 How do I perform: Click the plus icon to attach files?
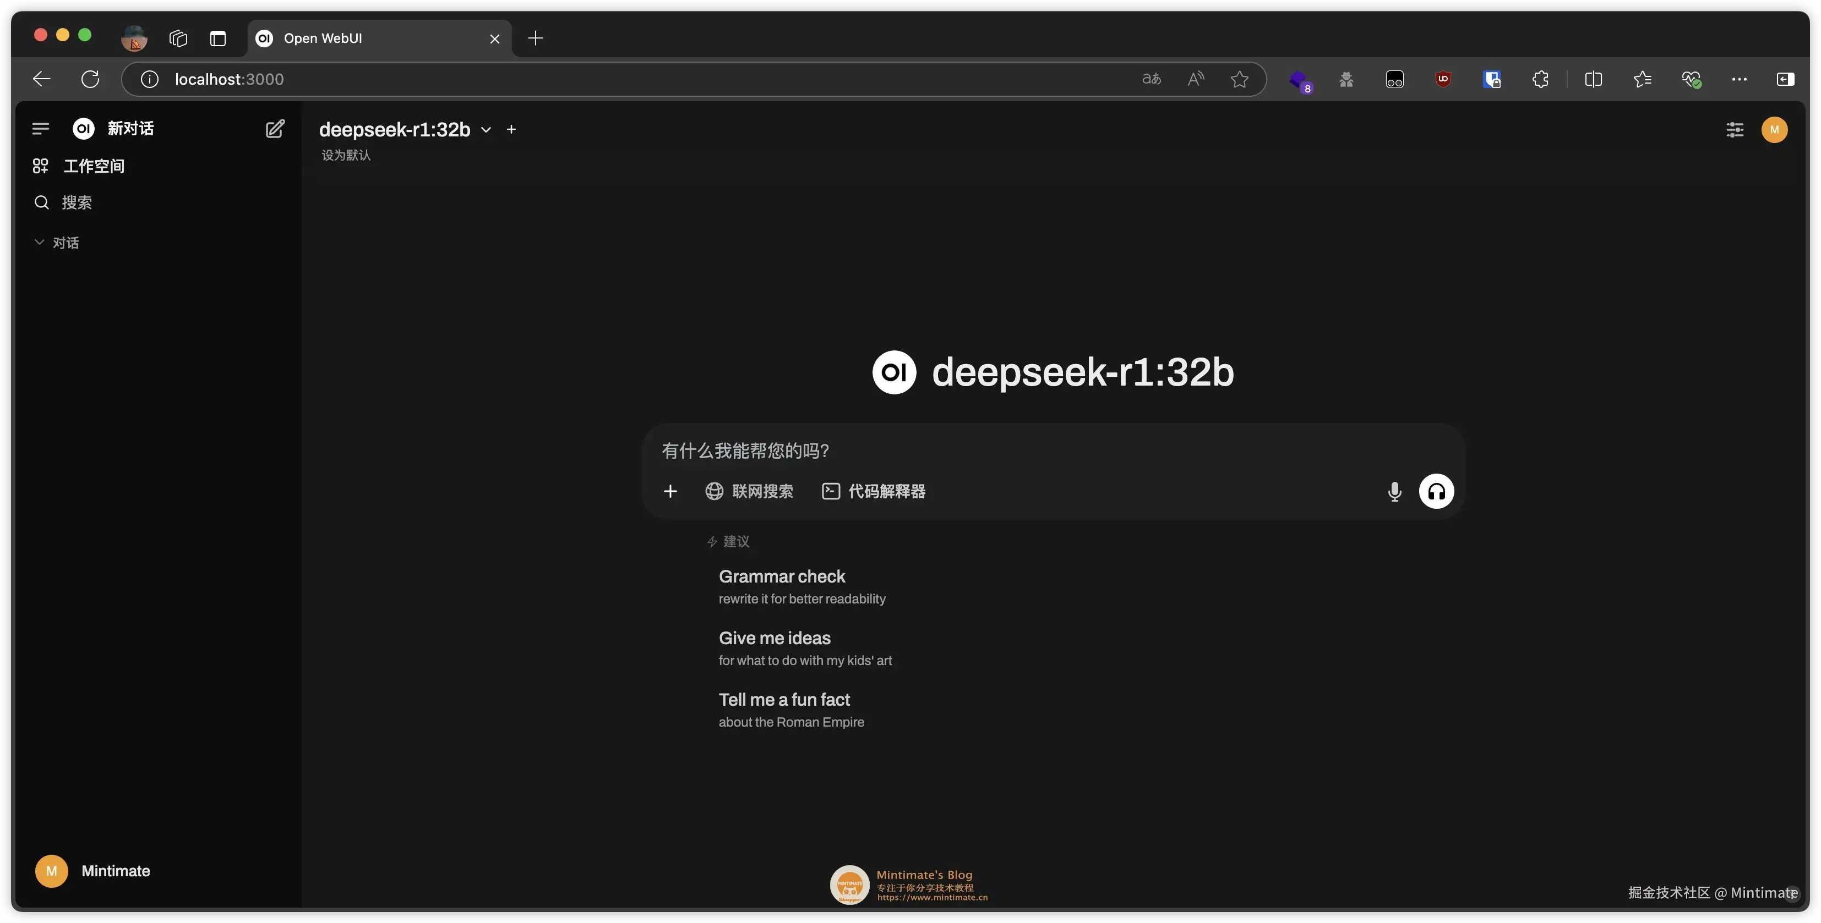669,491
